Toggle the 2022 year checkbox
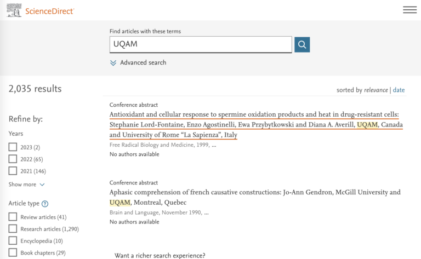The image size is (421, 259). [13, 159]
